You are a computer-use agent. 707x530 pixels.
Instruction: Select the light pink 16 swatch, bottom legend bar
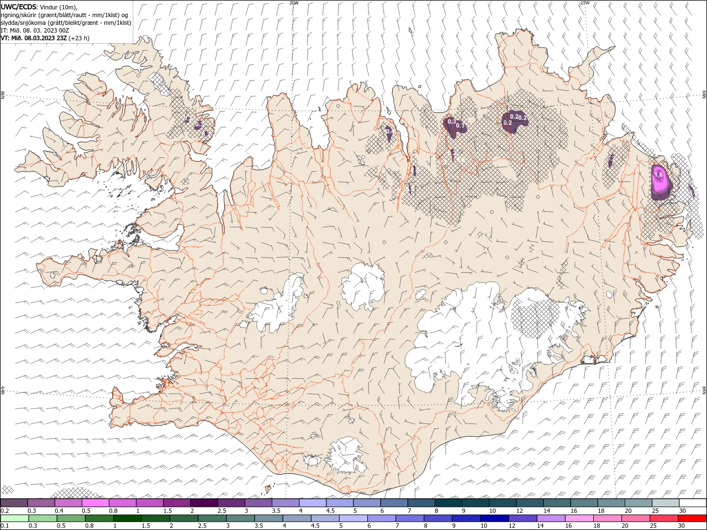coord(579,518)
